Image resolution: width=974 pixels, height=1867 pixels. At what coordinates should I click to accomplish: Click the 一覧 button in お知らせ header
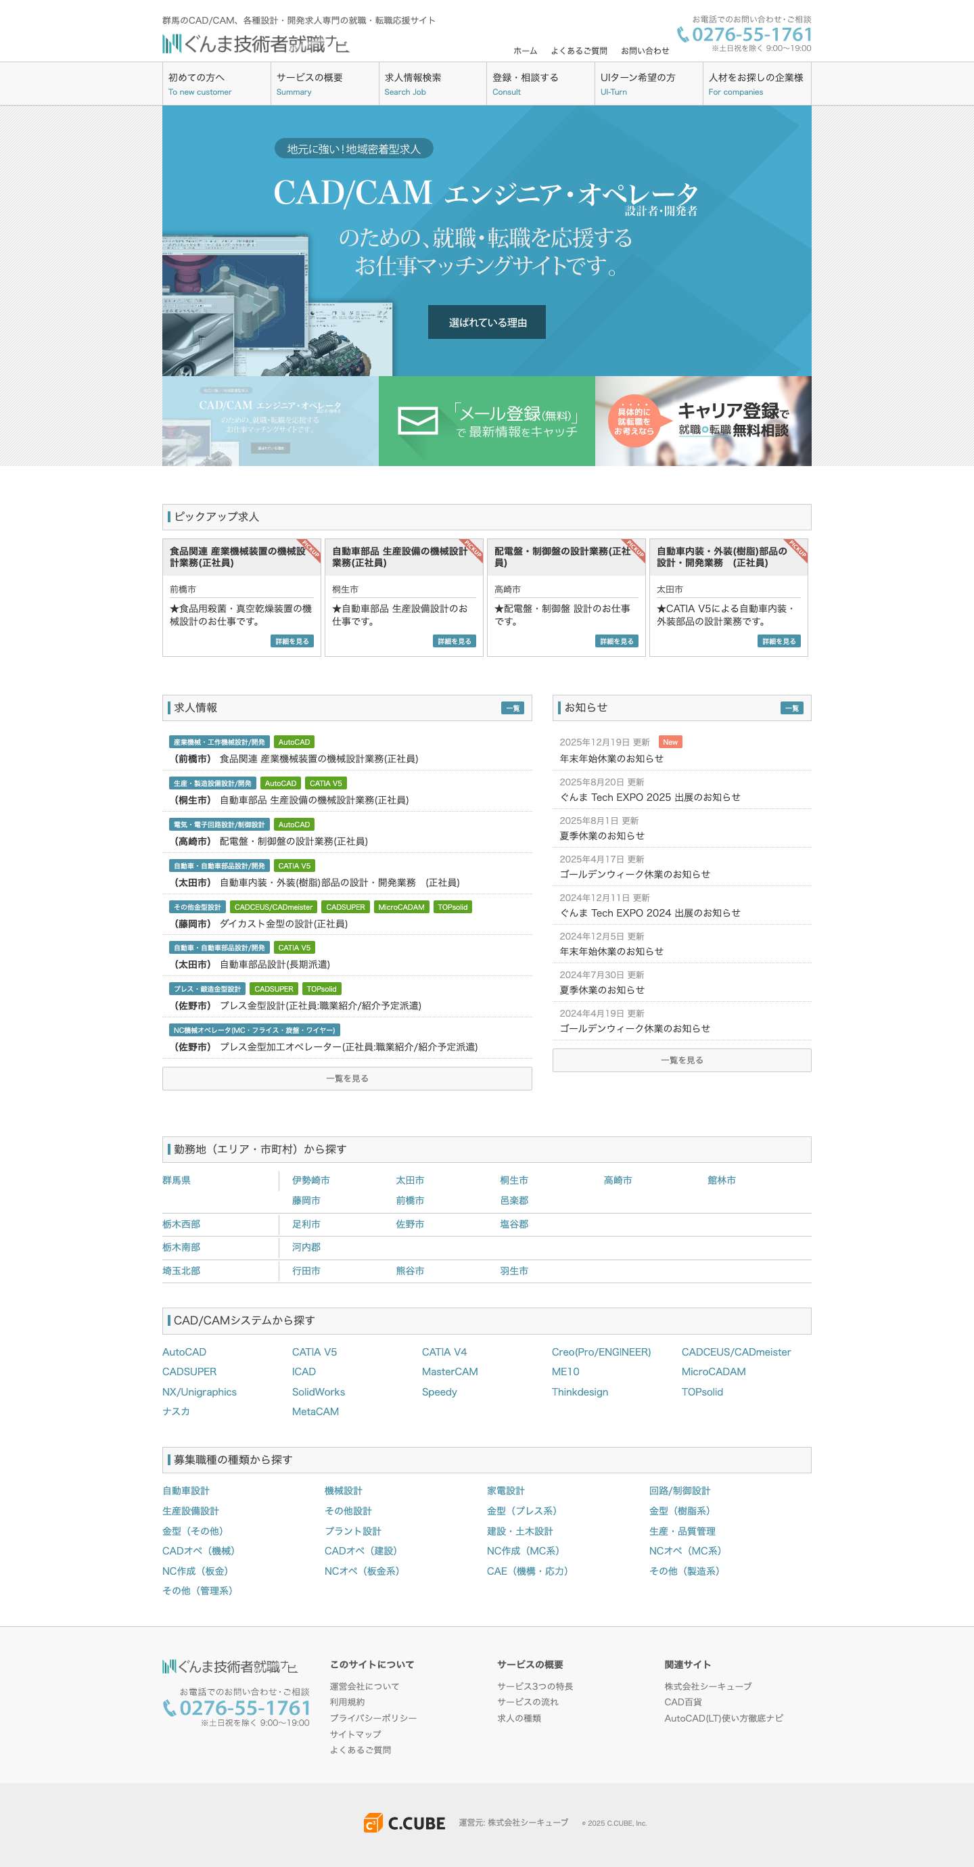tap(792, 708)
